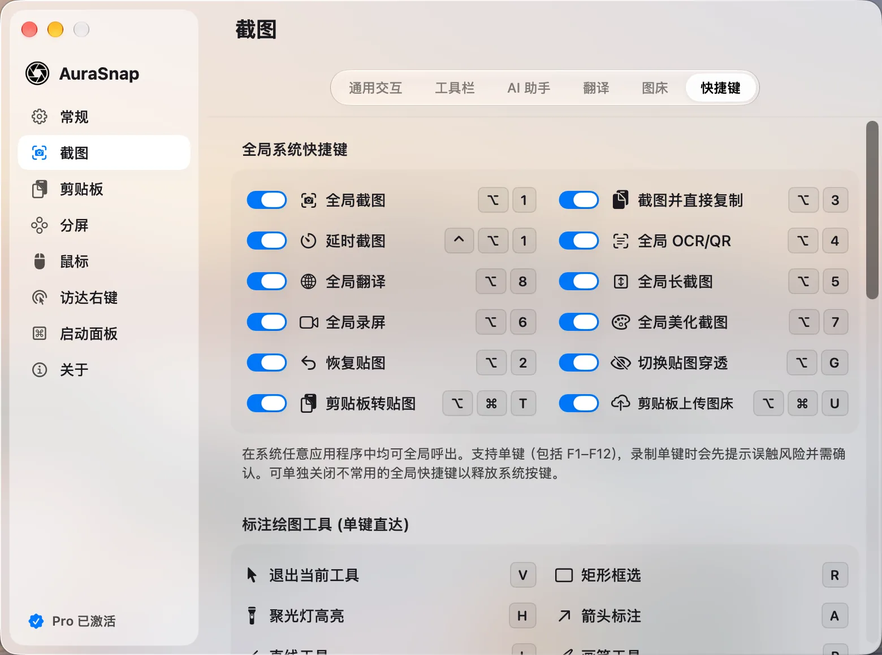Viewport: 882px width, 655px height.
Task: Open the AI 助手 tab
Action: (x=529, y=88)
